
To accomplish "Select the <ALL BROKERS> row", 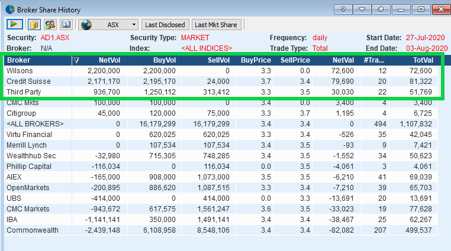I will 221,123.
